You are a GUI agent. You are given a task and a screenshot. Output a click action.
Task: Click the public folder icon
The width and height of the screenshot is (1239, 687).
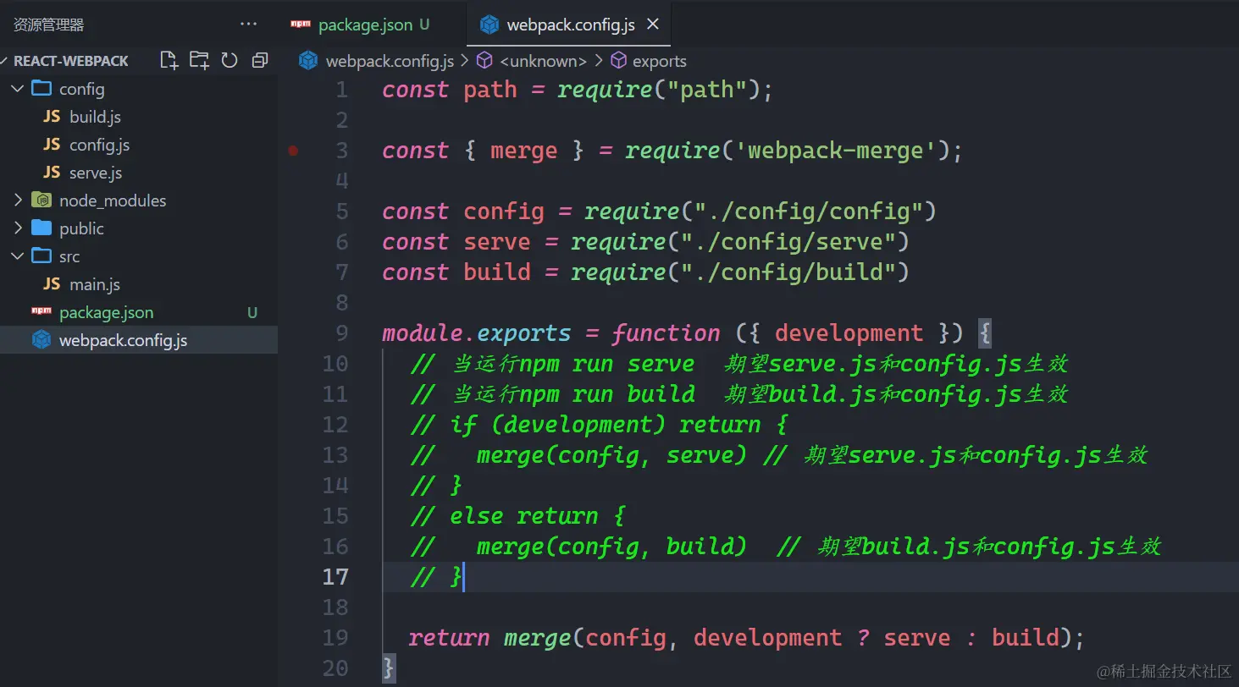pyautogui.click(x=41, y=228)
